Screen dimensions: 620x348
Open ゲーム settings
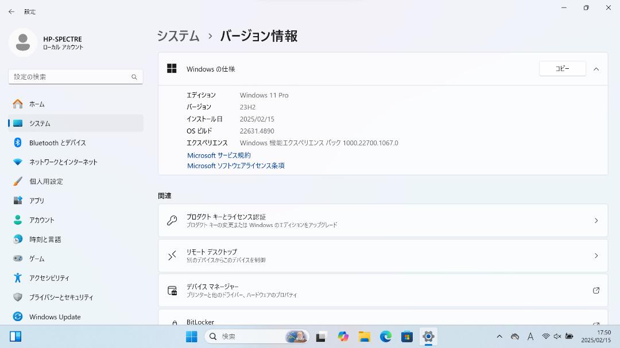click(76, 259)
